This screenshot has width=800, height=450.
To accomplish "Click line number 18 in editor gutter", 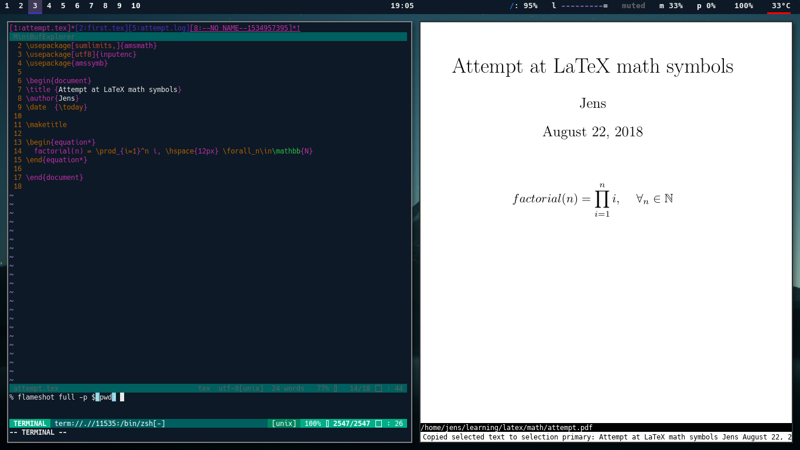I will (x=18, y=186).
